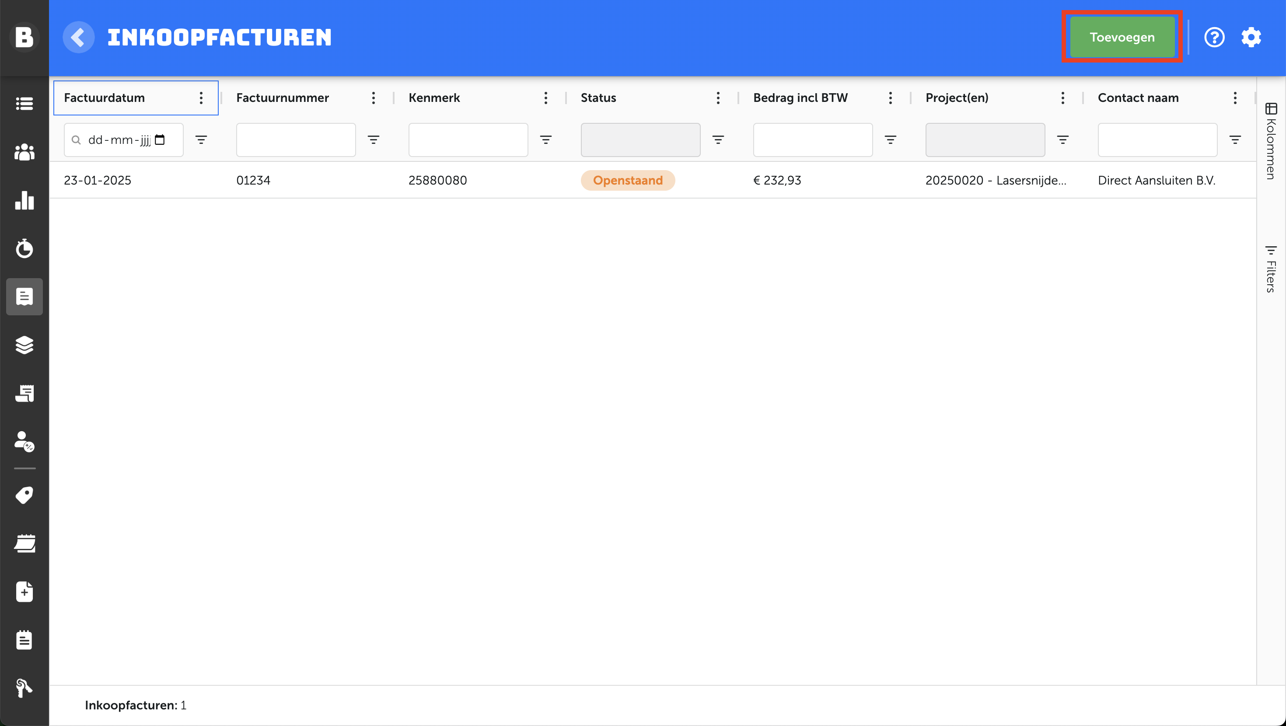
Task: Click the back arrow beside Inkoopfacturen
Action: [x=78, y=38]
